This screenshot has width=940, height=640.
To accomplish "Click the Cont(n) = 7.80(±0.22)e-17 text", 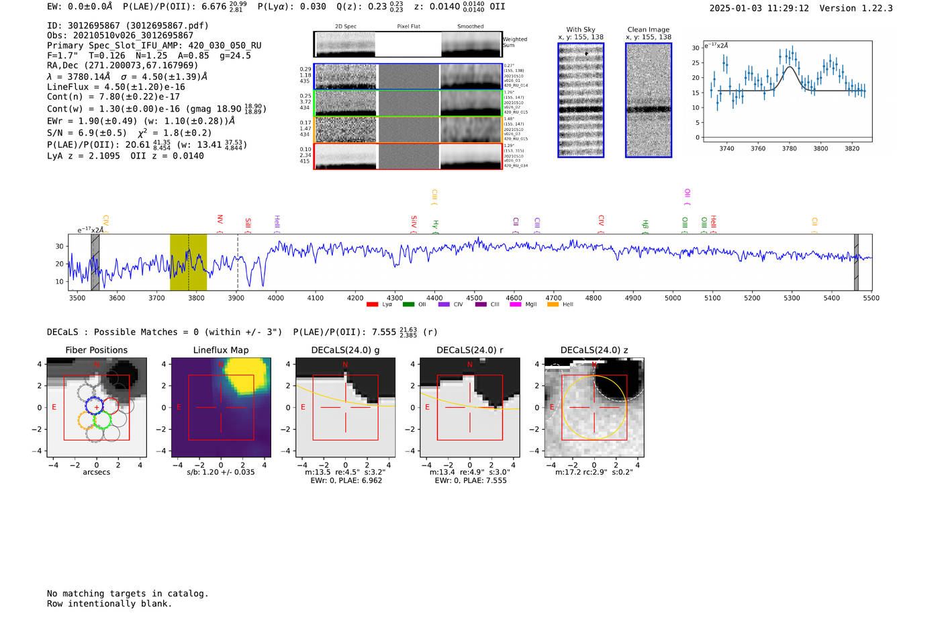I will [x=113, y=97].
